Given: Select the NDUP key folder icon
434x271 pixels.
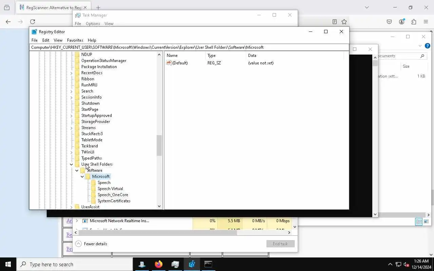Looking at the screenshot, I should pos(77,55).
